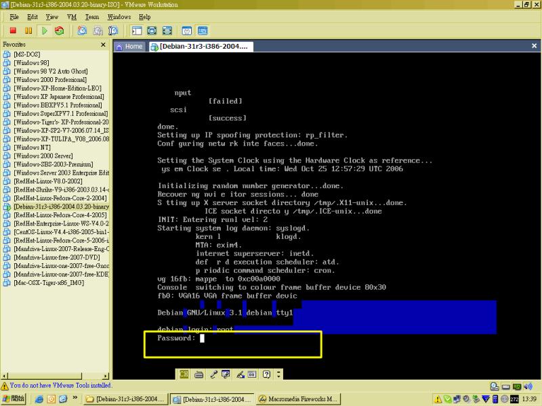
Task: Click the hard disk device status icon
Action: tap(506, 386)
